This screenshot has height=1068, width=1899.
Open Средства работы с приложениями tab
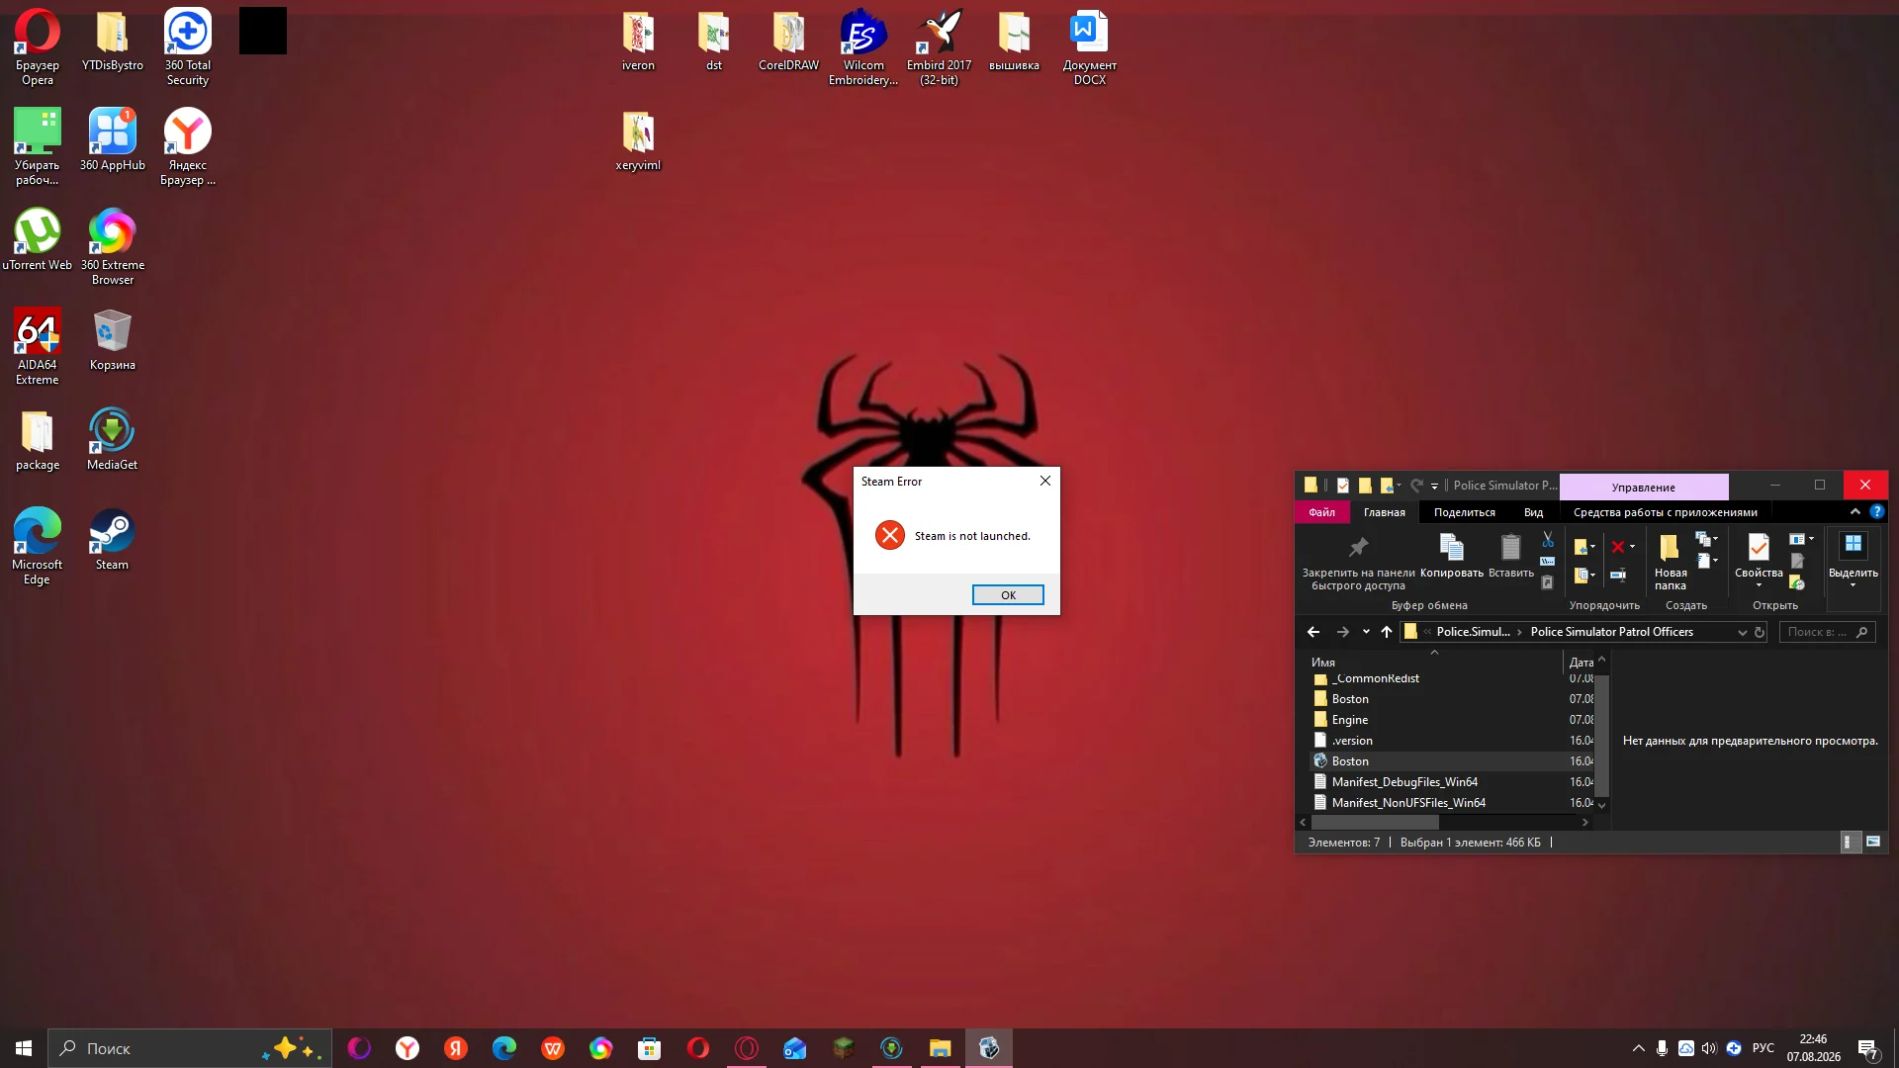point(1666,512)
